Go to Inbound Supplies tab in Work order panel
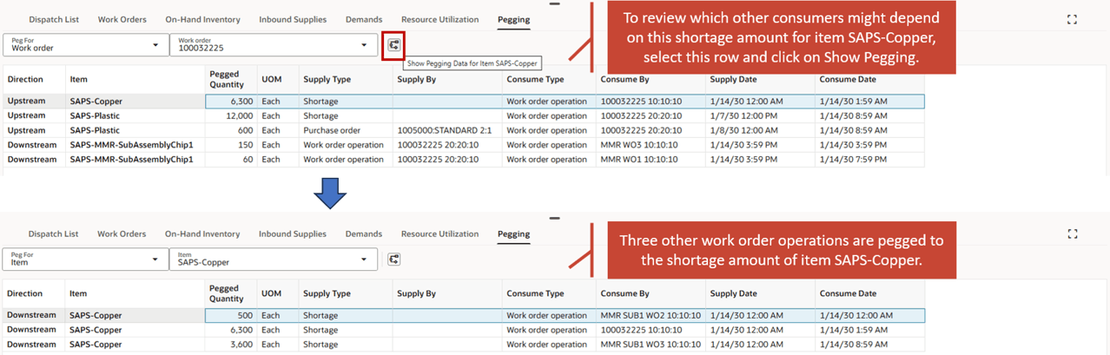This screenshot has height=355, width=1110. coord(293,19)
